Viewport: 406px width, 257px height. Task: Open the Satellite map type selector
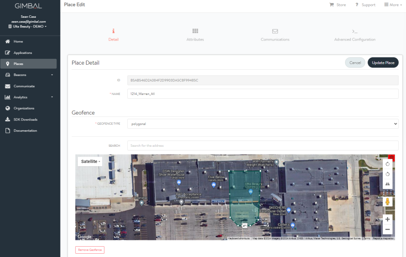(x=90, y=161)
